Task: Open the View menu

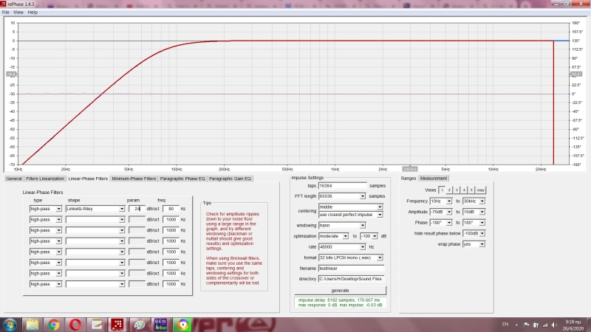Action: pyautogui.click(x=18, y=13)
